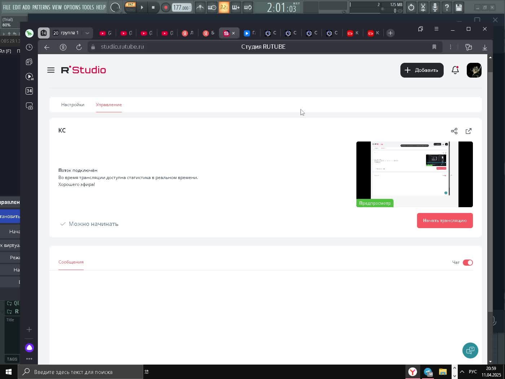This screenshot has height=379, width=505.
Task: Click the R'Studio logo
Action: coord(84,70)
